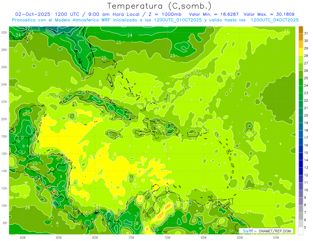
Task: Click the longitude label "75W"
Action: [x=131, y=238]
